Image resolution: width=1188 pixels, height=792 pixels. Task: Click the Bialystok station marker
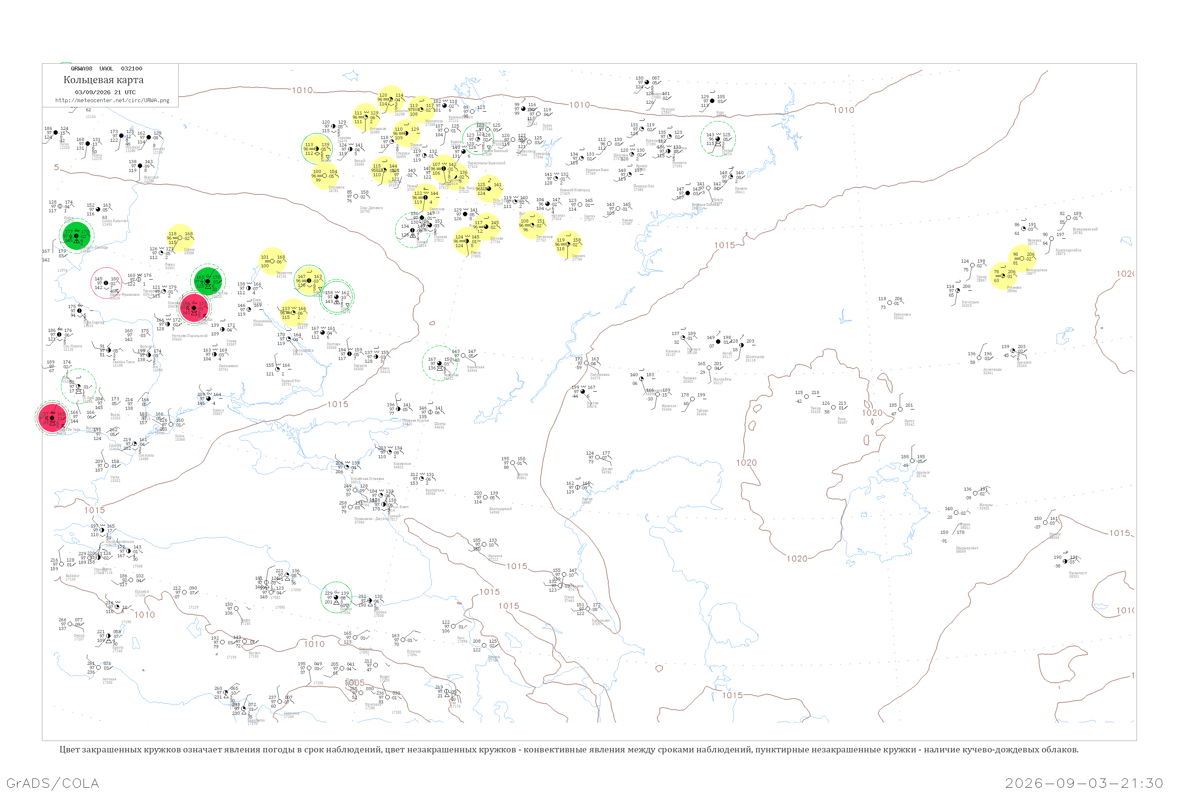[x=140, y=166]
